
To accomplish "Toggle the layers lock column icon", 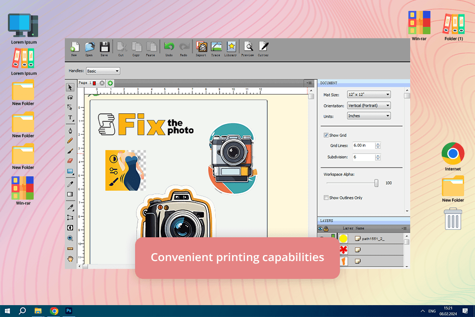I will pyautogui.click(x=326, y=228).
